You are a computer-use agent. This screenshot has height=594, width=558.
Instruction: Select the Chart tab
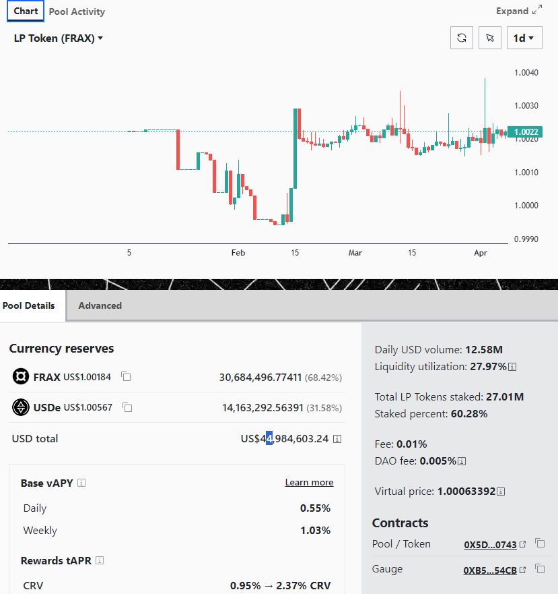point(26,11)
